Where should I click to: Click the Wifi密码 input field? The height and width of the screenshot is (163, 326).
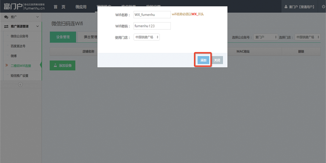pyautogui.click(x=152, y=26)
